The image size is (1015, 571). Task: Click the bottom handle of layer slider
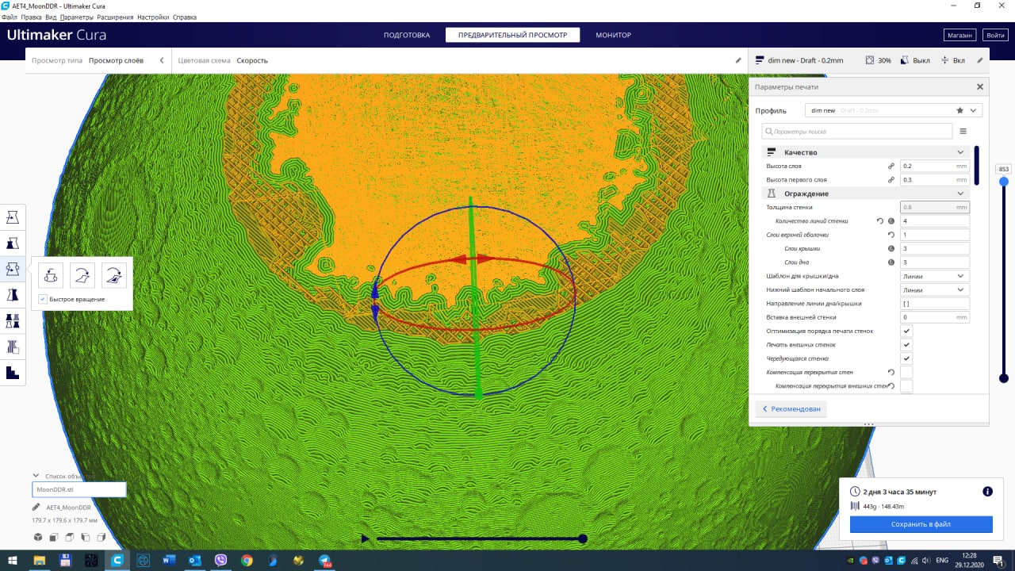click(1004, 378)
